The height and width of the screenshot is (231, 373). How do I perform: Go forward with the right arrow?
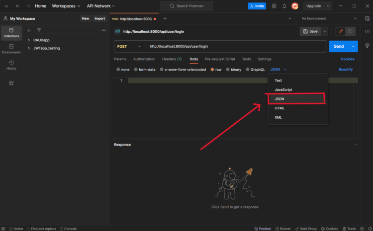(x=28, y=6)
